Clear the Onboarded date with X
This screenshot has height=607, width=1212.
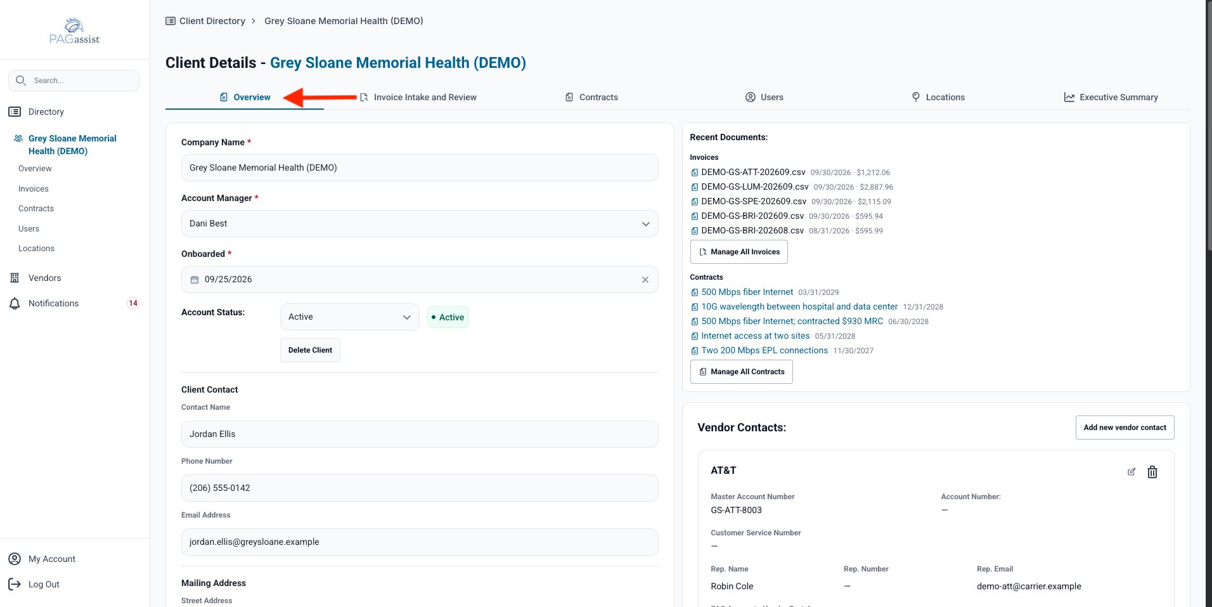click(x=645, y=280)
